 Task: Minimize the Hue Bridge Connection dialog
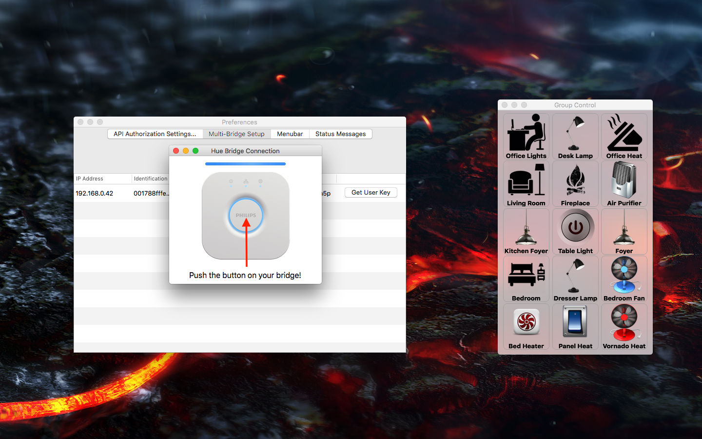[186, 151]
